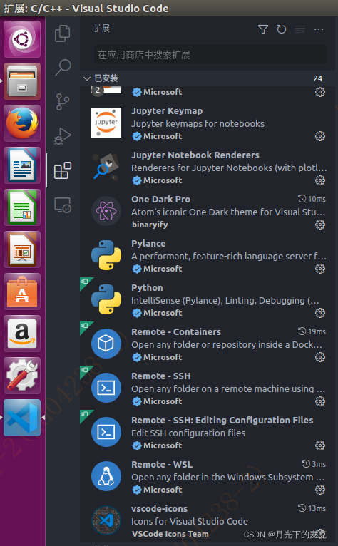
Task: Launch Files manager from Ubuntu dock
Action: pyautogui.click(x=22, y=81)
